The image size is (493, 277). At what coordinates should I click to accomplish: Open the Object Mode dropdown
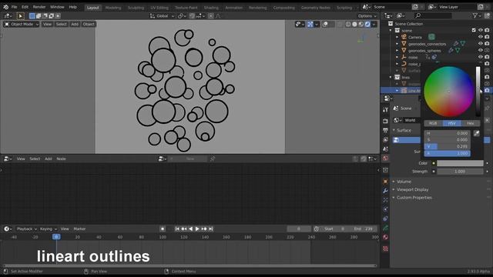click(x=22, y=24)
